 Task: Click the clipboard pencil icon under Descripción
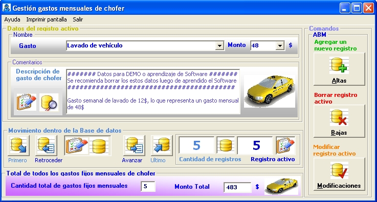tap(27, 103)
